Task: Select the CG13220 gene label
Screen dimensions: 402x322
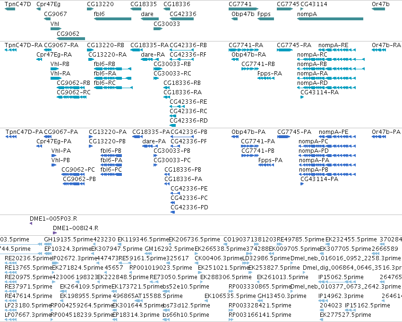Action: [x=100, y=4]
